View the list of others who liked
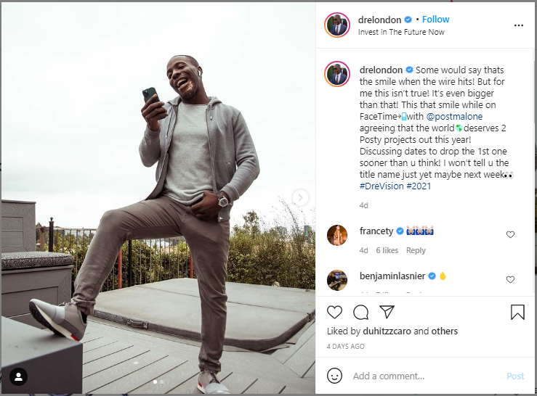The image size is (537, 396). pyautogui.click(x=443, y=331)
